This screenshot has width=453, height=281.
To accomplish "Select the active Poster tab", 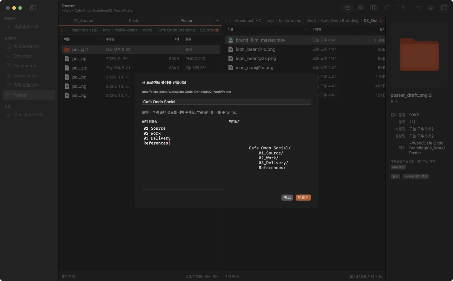I will click(186, 21).
